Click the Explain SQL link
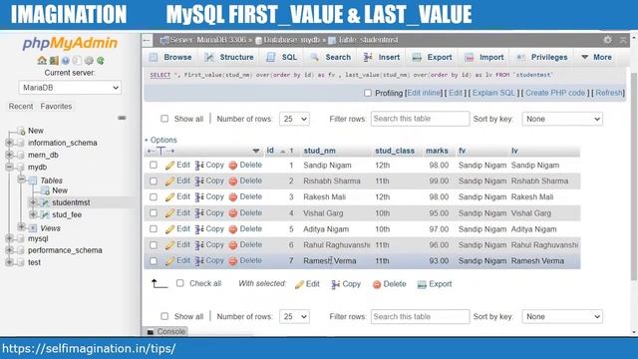Screen dimensions: 638x359 [x=493, y=93]
